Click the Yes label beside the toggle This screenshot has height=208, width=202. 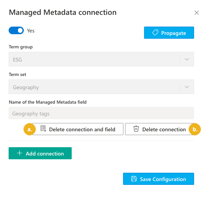point(31,31)
